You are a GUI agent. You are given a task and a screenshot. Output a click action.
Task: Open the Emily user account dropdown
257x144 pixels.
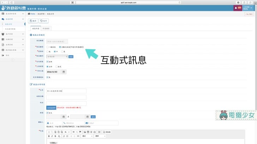pos(247,8)
